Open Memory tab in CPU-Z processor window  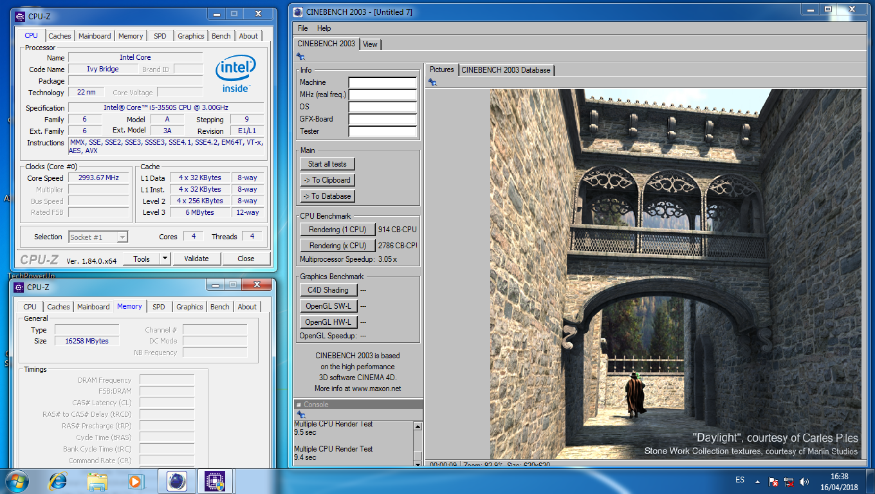click(x=131, y=36)
